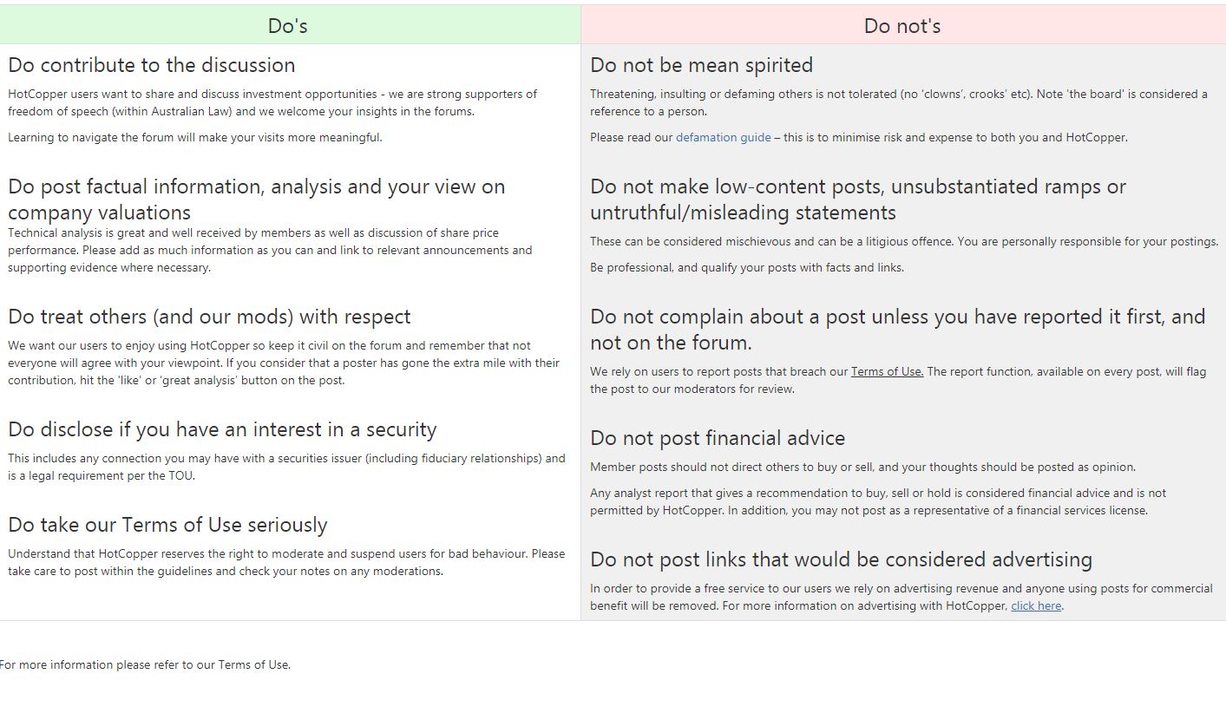This screenshot has height=713, width=1226.
Task: Click 'Be professional, and qualify your posts' sentence
Action: click(x=747, y=267)
